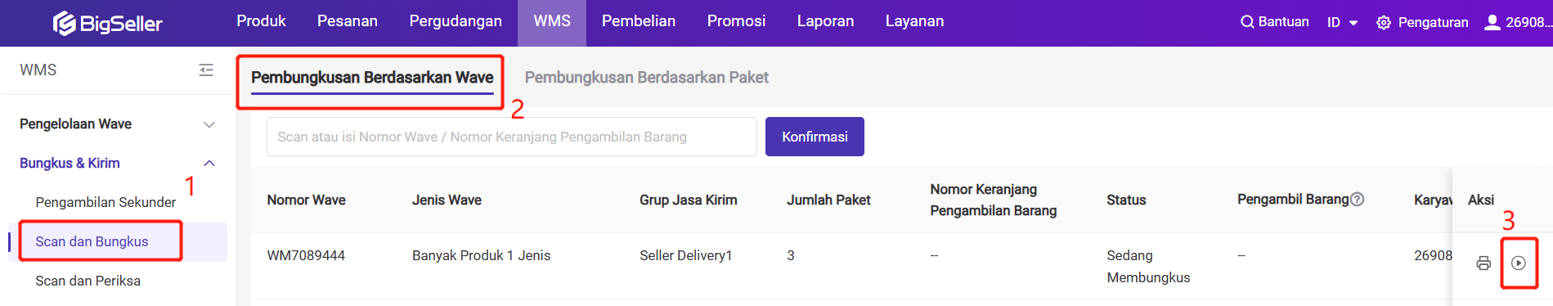The image size is (1553, 306).
Task: Click Pengambil Barang help question mark
Action: tap(1357, 199)
